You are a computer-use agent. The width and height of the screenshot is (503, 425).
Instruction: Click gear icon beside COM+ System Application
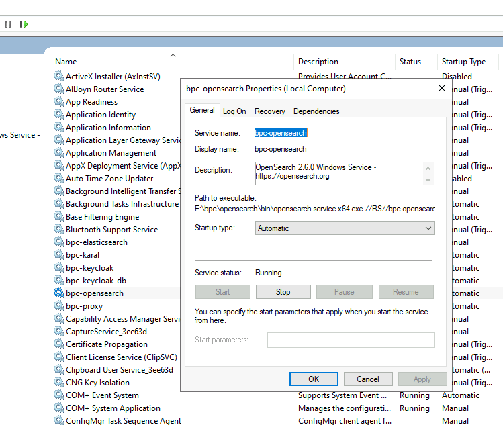pyautogui.click(x=58, y=408)
